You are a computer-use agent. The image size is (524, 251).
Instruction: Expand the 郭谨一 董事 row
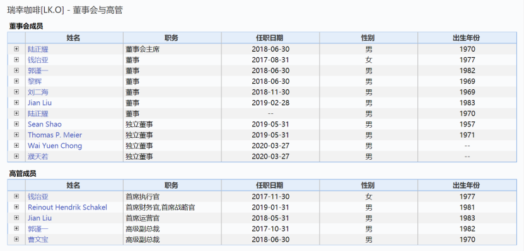[x=16, y=70]
